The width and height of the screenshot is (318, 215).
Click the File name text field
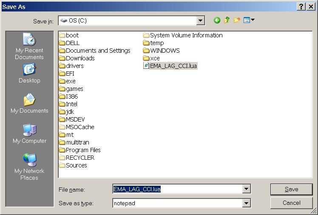(177, 189)
